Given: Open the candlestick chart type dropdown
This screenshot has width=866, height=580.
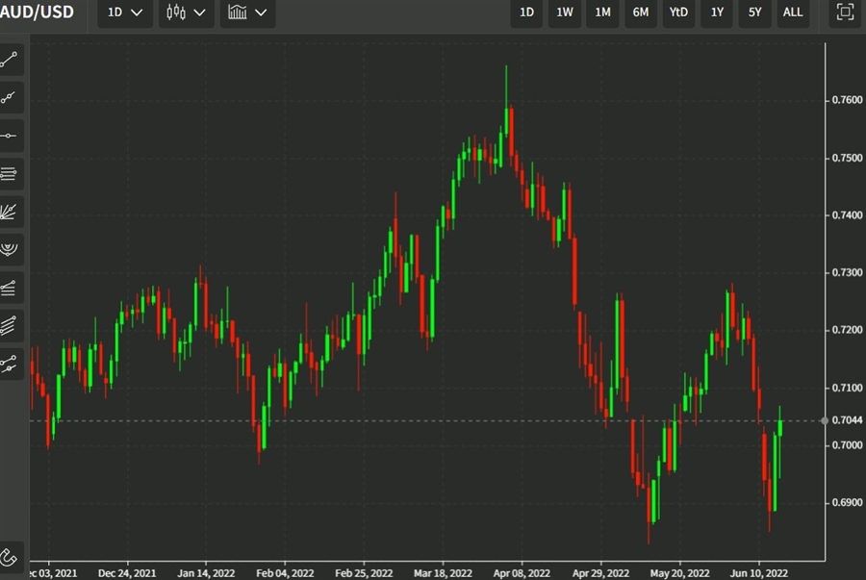Looking at the screenshot, I should coord(186,13).
